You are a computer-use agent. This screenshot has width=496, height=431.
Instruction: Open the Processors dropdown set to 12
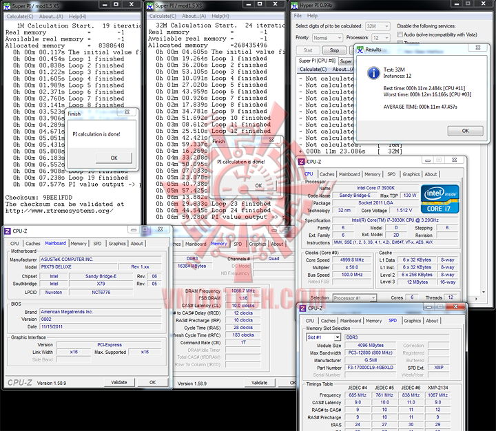(381, 38)
